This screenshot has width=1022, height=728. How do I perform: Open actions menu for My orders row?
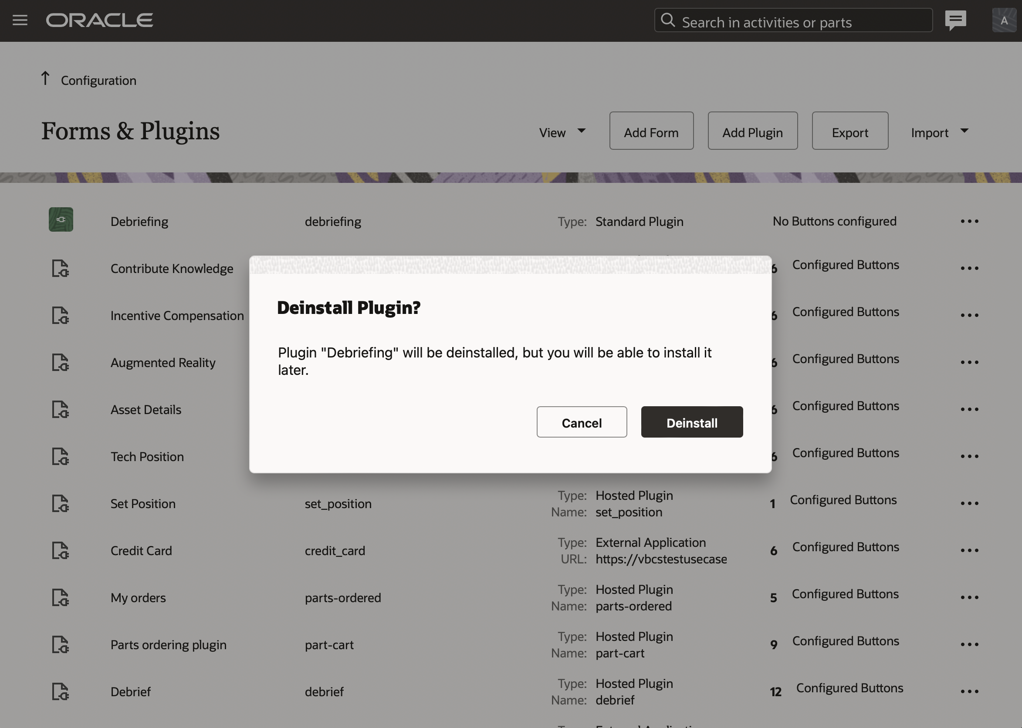tap(969, 597)
